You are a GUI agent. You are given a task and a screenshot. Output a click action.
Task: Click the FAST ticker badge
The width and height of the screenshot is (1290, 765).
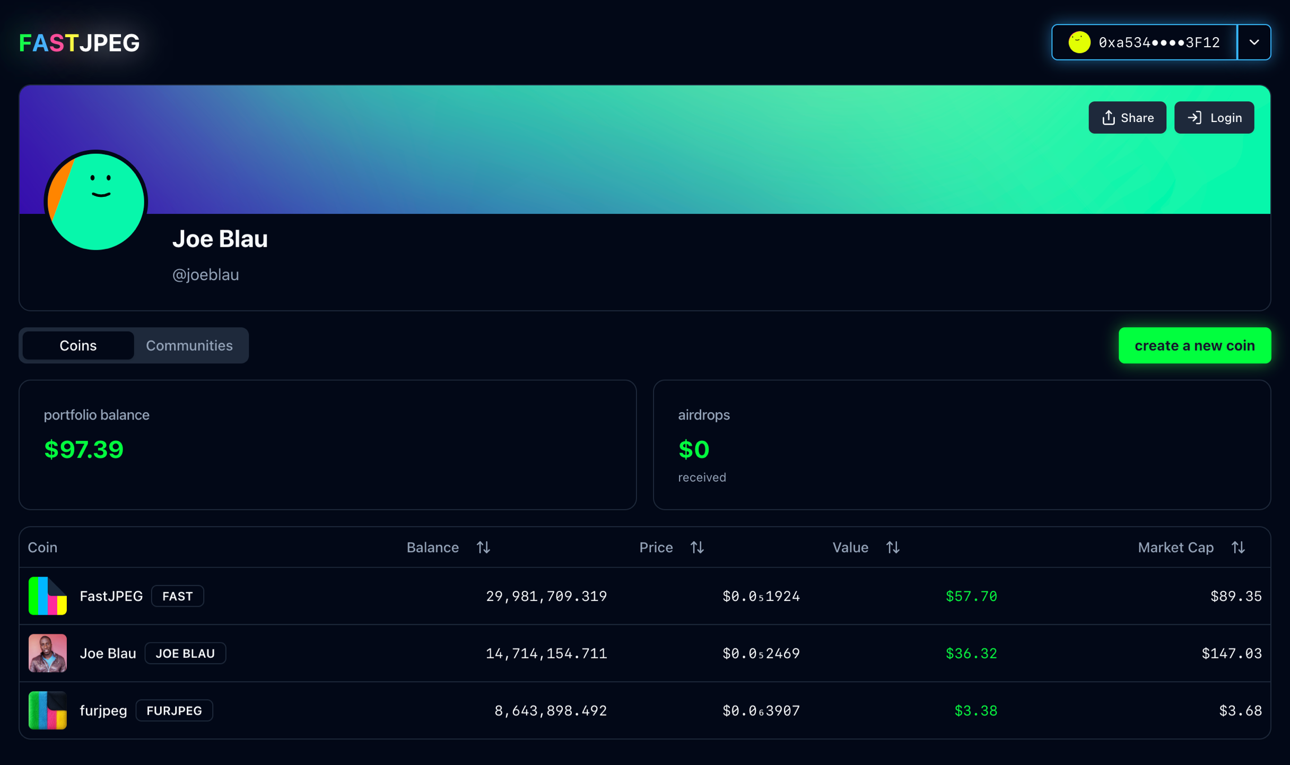point(177,596)
